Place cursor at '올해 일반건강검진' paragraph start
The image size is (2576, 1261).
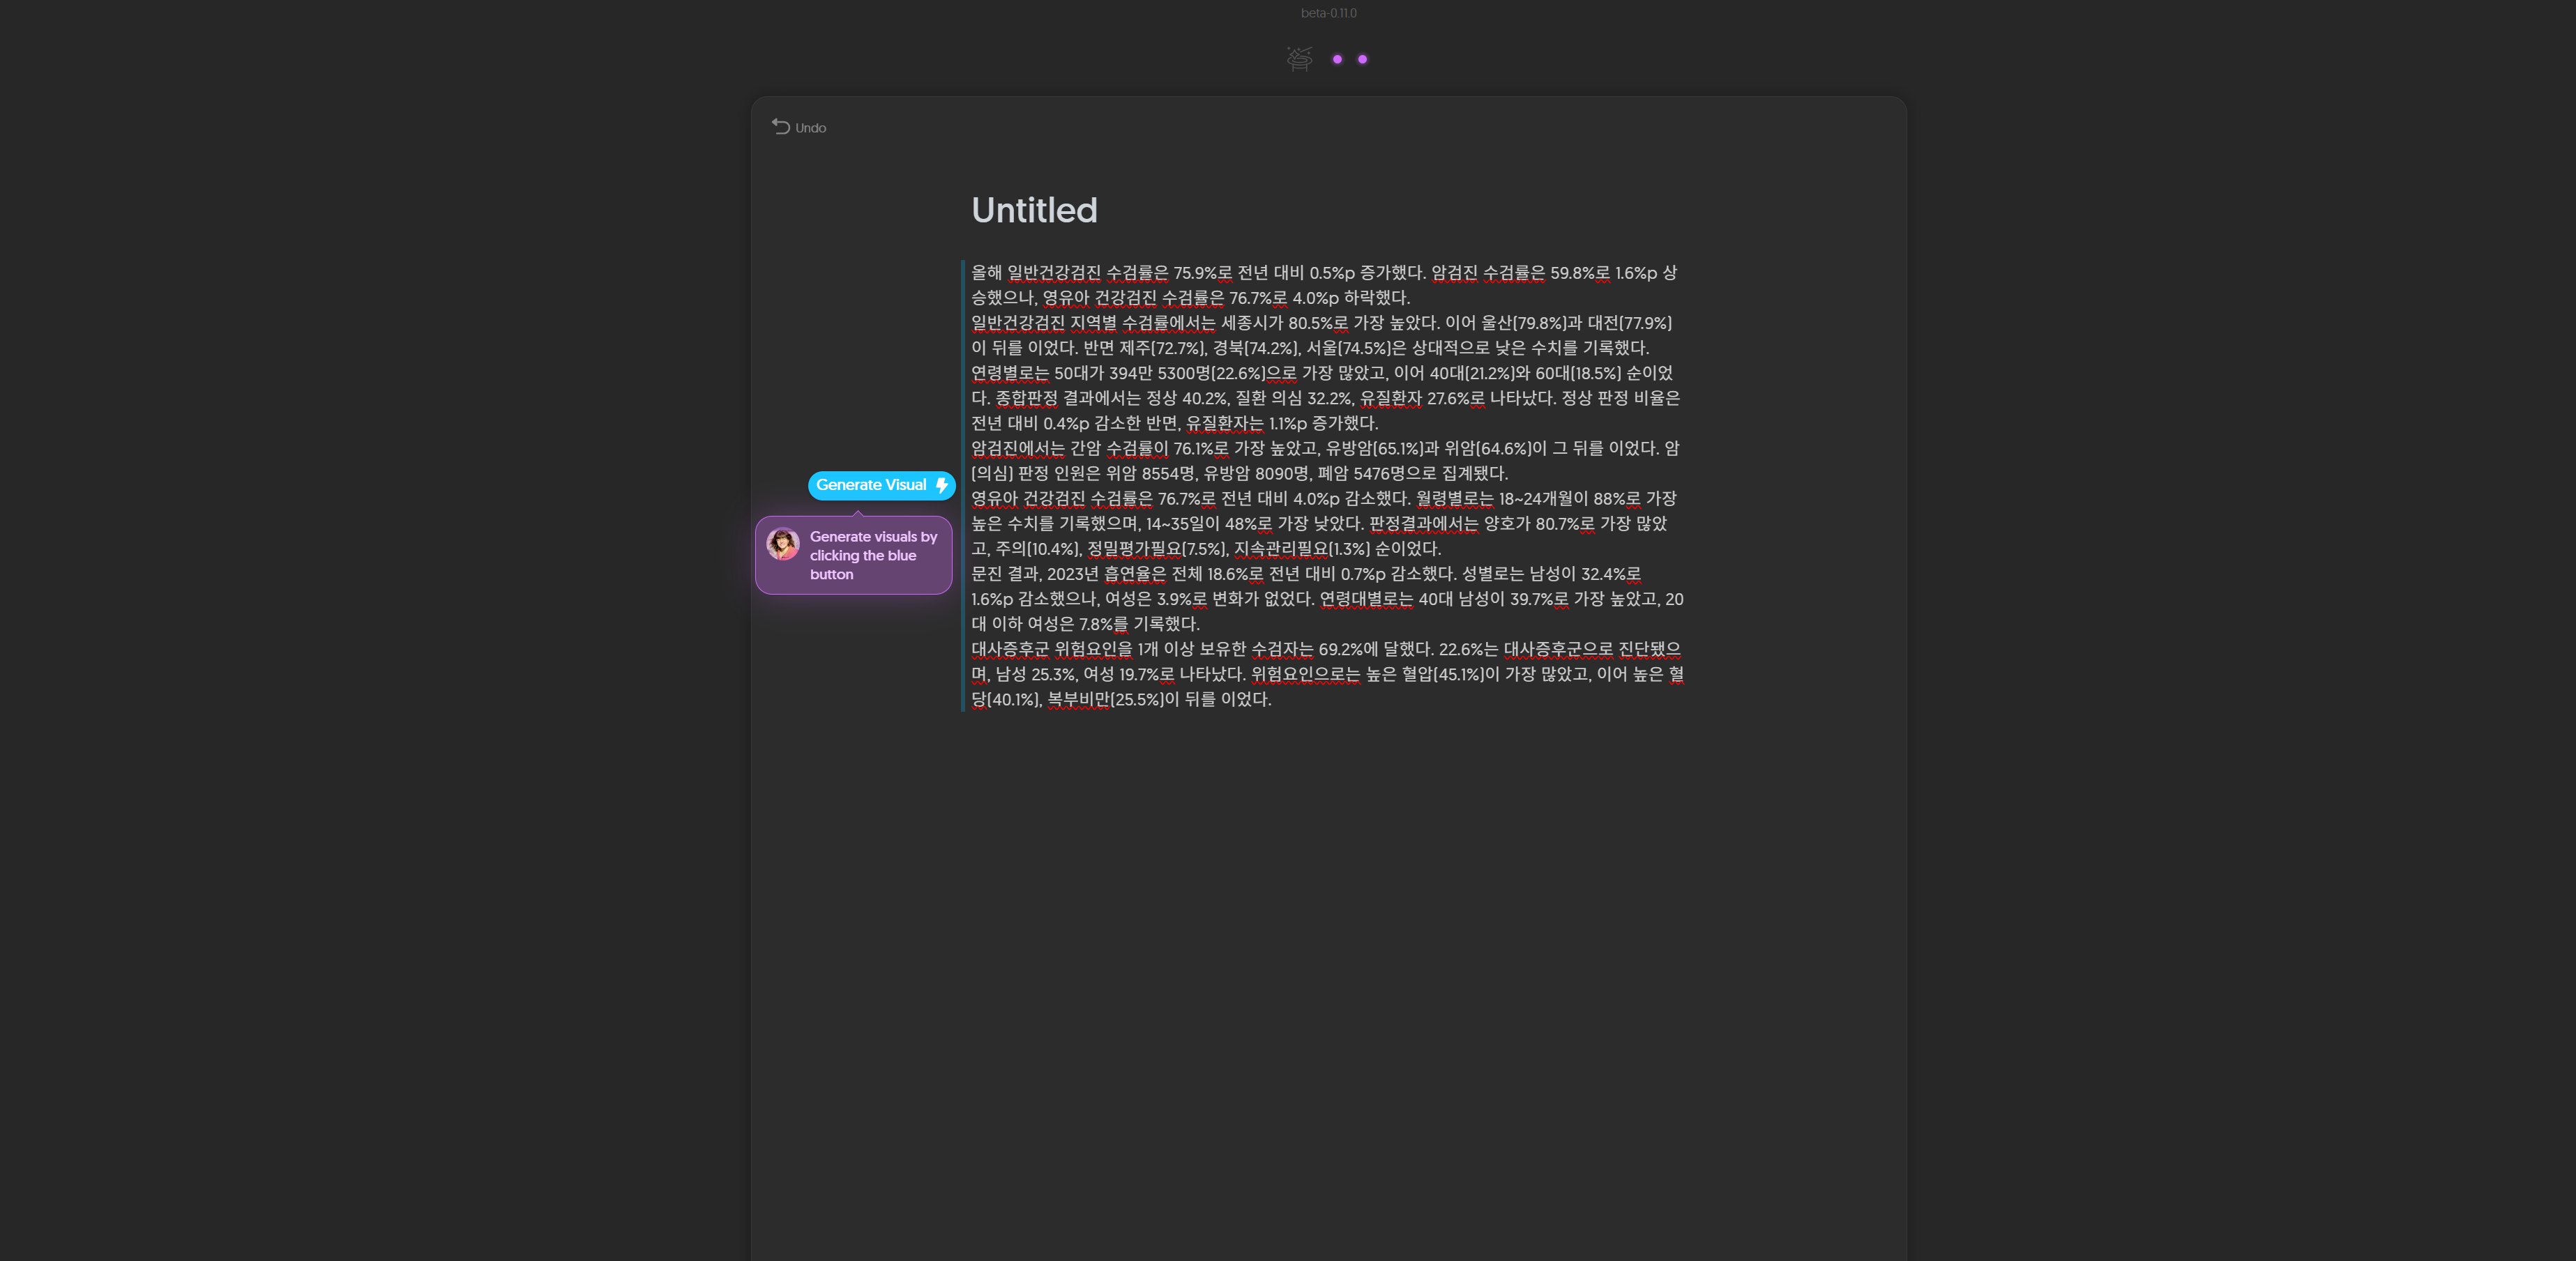click(973, 273)
